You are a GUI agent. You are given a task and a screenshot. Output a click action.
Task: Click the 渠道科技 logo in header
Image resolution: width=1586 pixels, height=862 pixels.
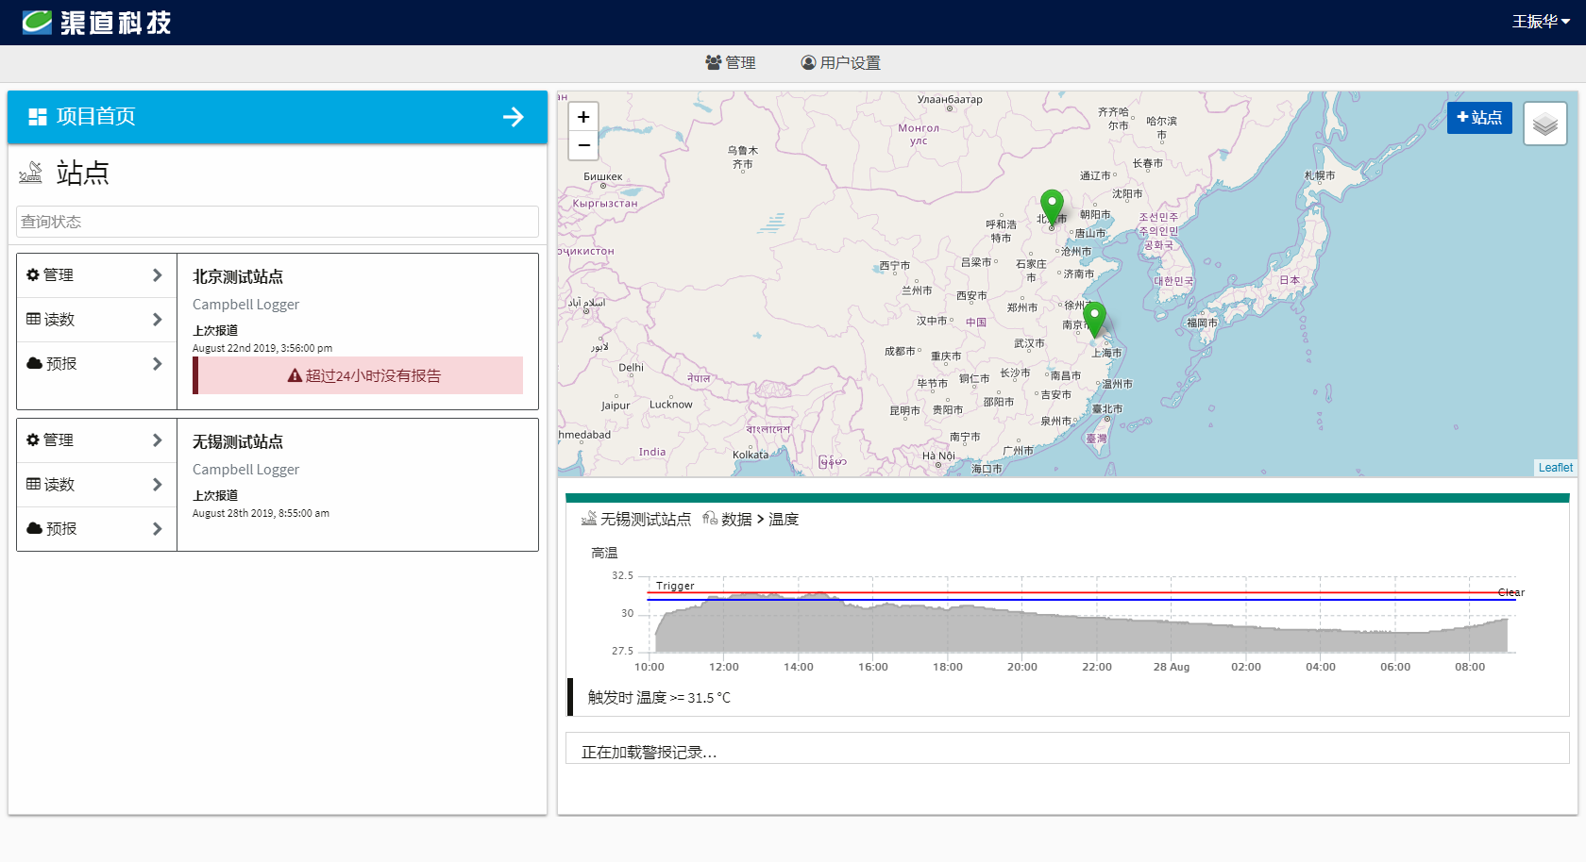click(x=96, y=23)
